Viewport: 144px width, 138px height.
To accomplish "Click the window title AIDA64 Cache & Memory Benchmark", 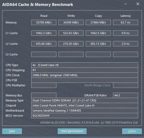I will [37, 5].
